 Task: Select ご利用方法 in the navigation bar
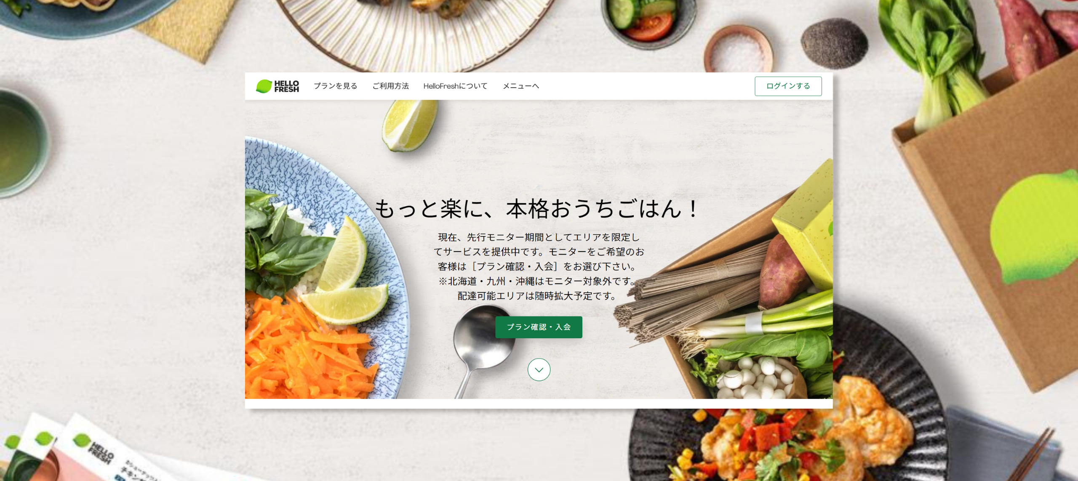pos(390,86)
